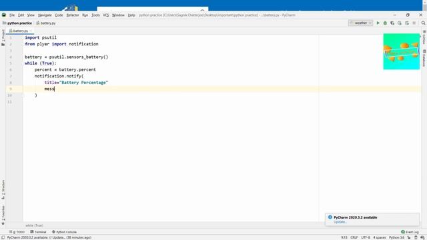Click the 'battery = psutil.sensors_battery()' line
Viewport: 427px width, 240px height.
point(67,57)
